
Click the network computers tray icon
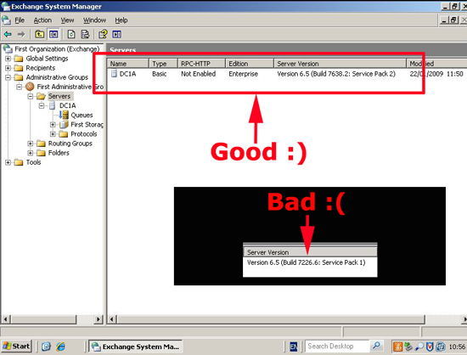click(441, 347)
